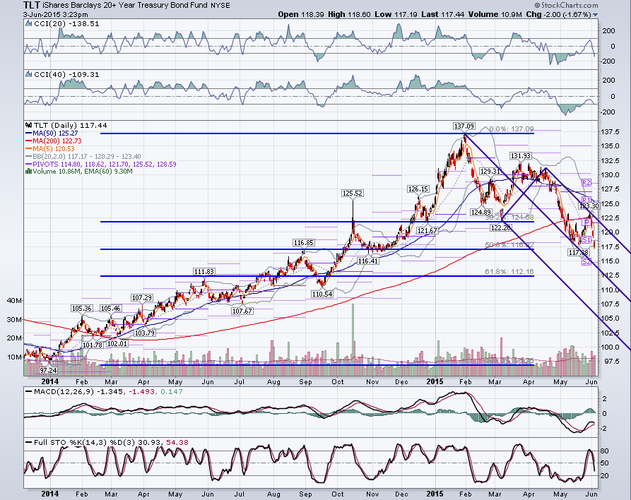Click the 122.20 price label
Screen dimensions: 631x500
(x=500, y=227)
